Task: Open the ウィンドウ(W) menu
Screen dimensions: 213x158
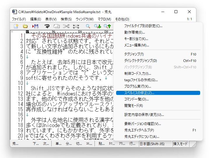Action: pyautogui.click(x=85, y=19)
